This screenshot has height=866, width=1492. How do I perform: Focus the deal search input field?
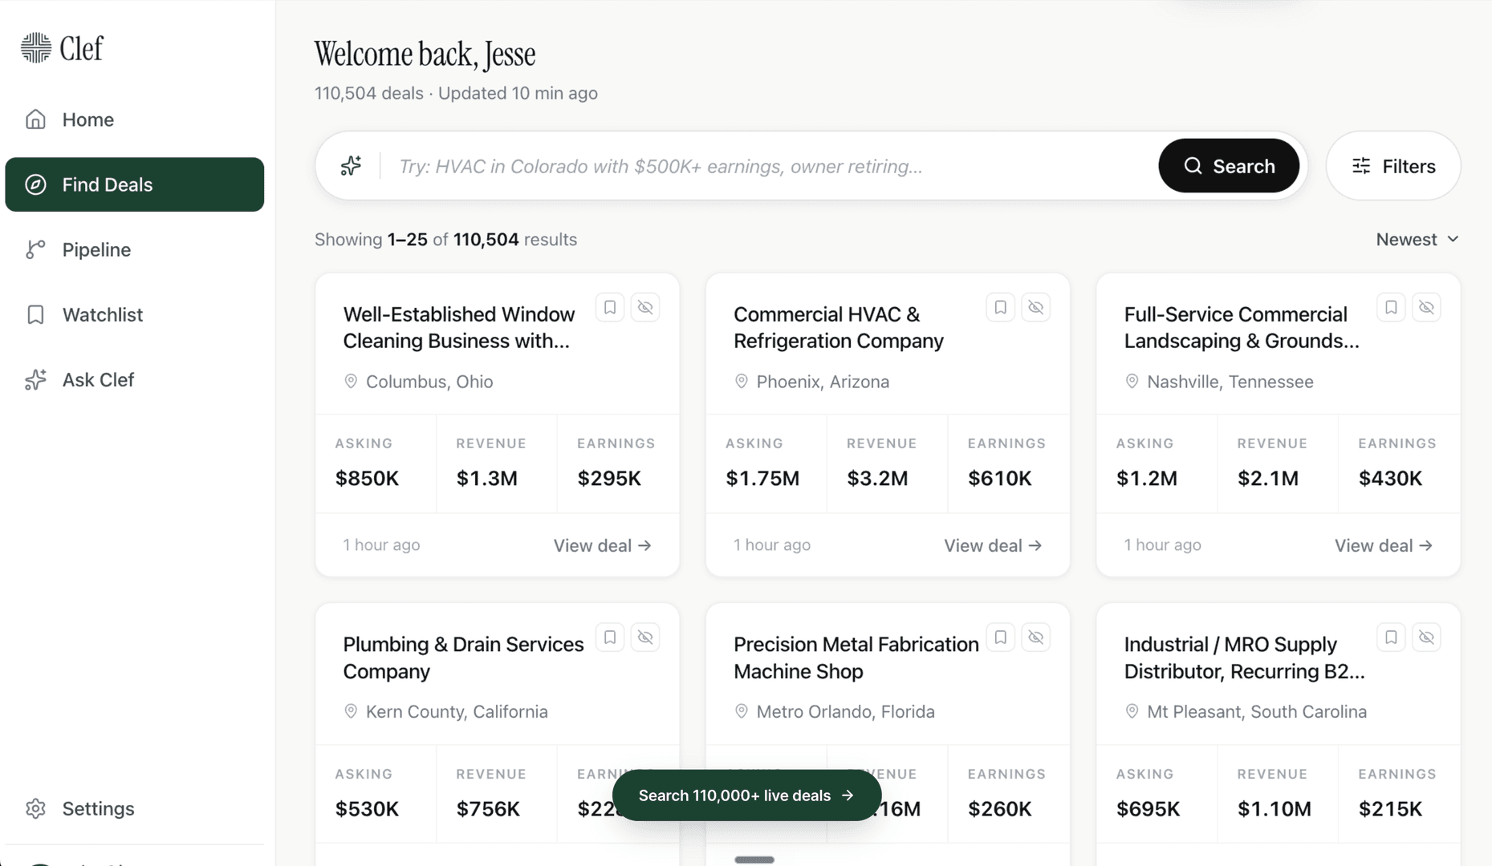pos(770,166)
